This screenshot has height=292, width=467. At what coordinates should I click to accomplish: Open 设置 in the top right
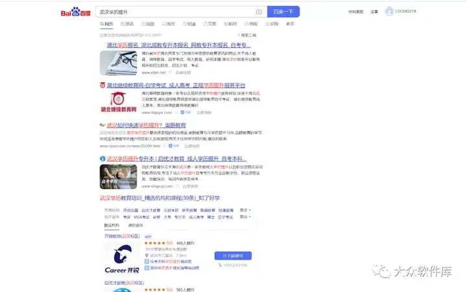(374, 12)
